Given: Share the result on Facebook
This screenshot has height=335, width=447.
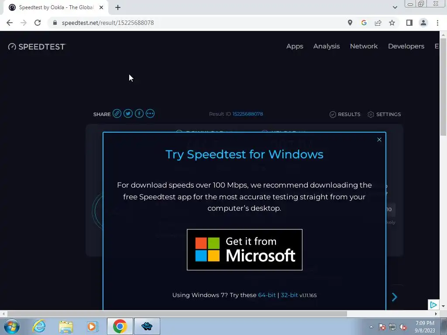Looking at the screenshot, I should [139, 114].
